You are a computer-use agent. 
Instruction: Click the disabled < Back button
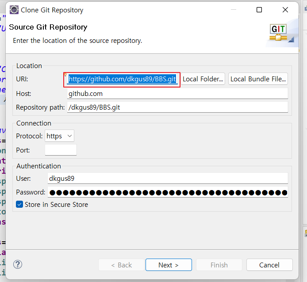point(121,265)
